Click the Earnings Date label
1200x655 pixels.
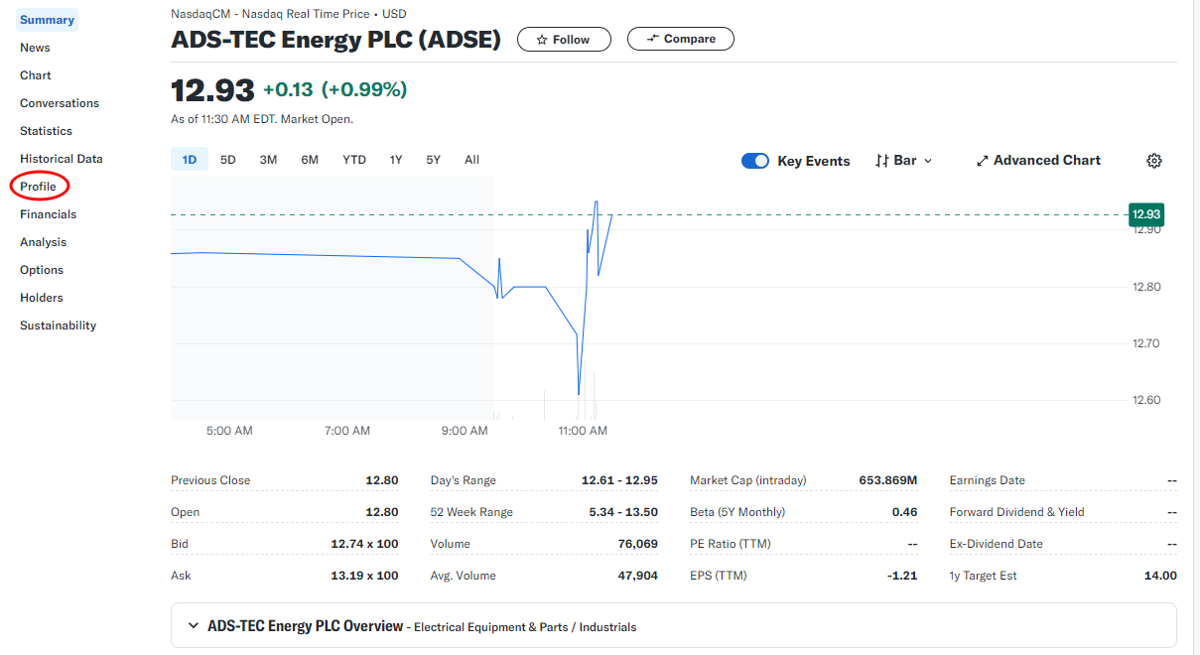(987, 480)
